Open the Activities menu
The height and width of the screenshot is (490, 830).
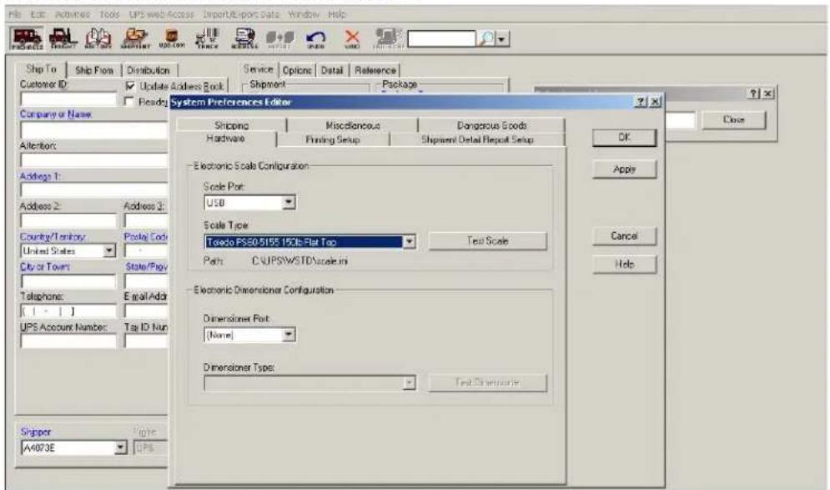[73, 14]
